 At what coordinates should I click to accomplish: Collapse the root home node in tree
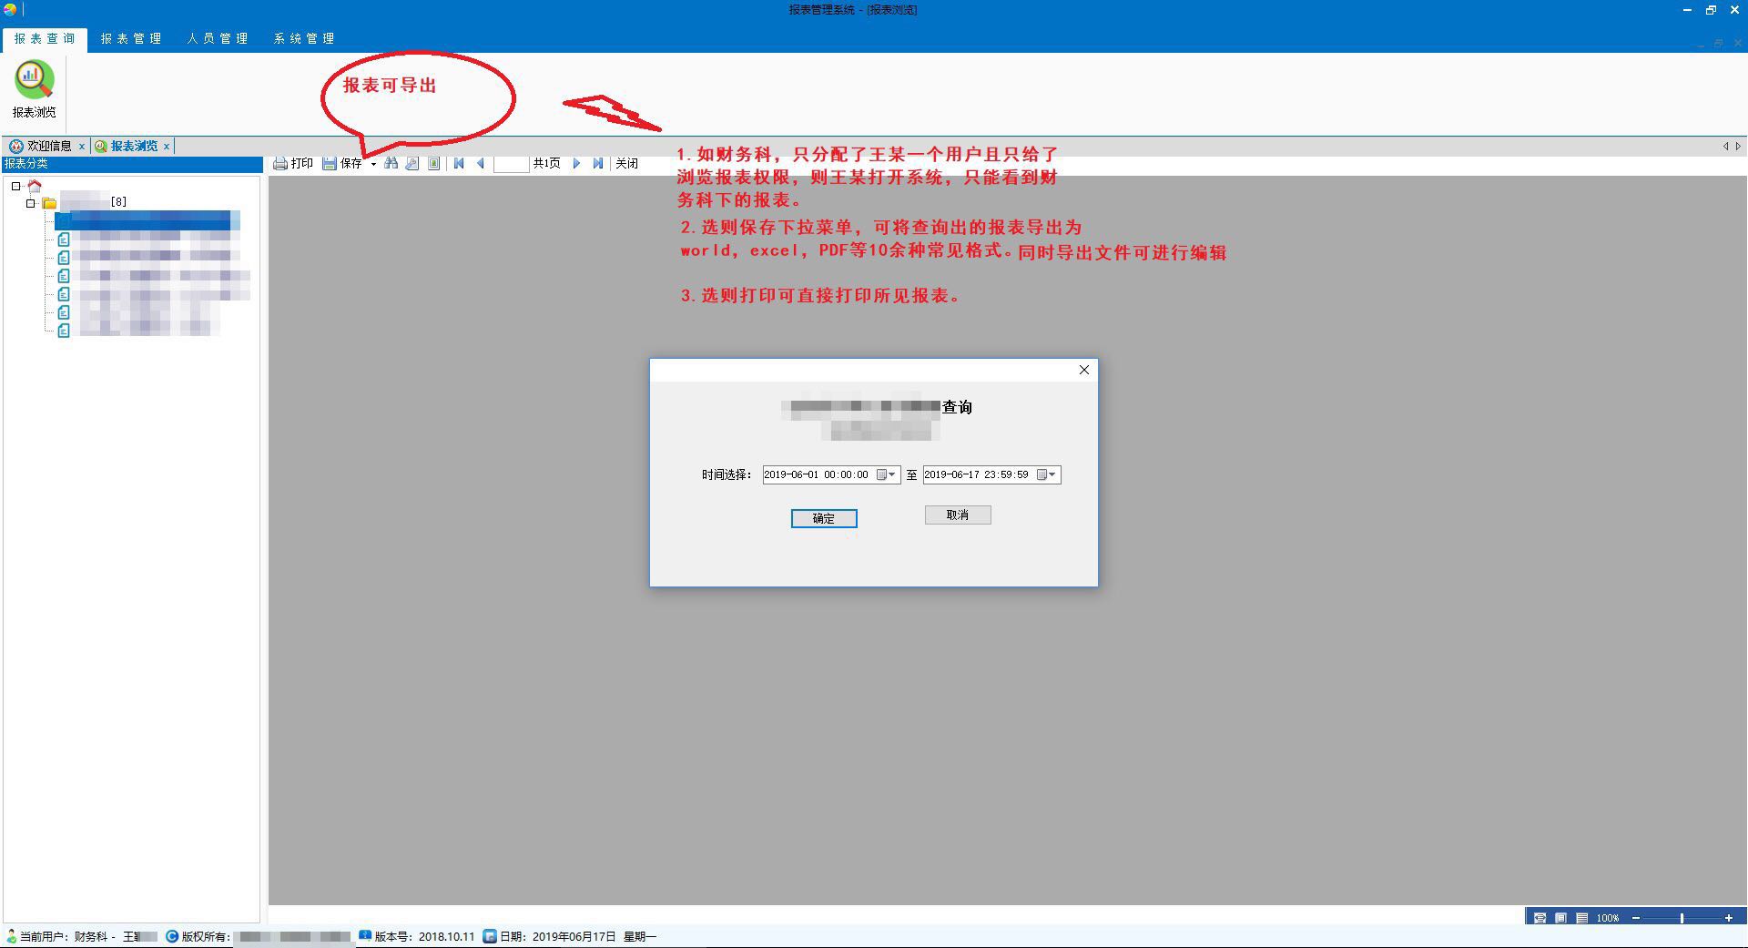[15, 186]
